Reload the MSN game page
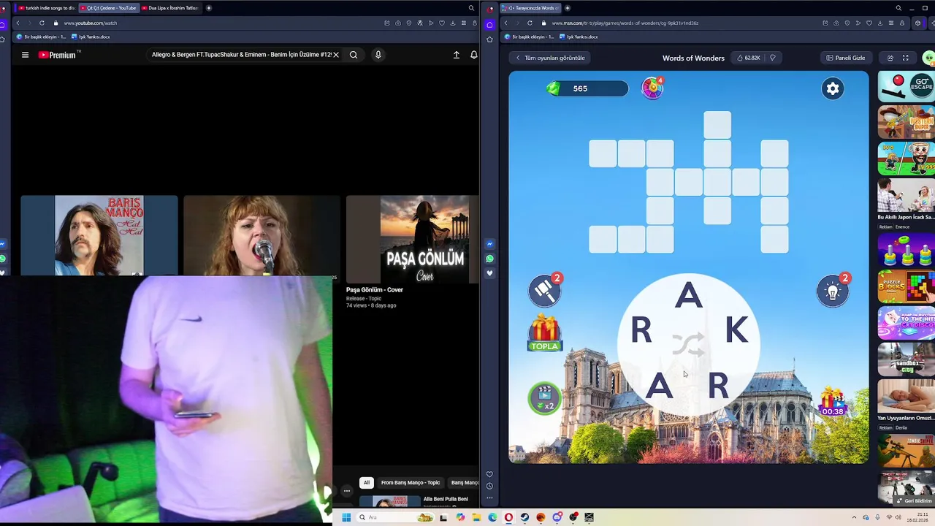Screen dimensions: 935x526 coord(530,23)
